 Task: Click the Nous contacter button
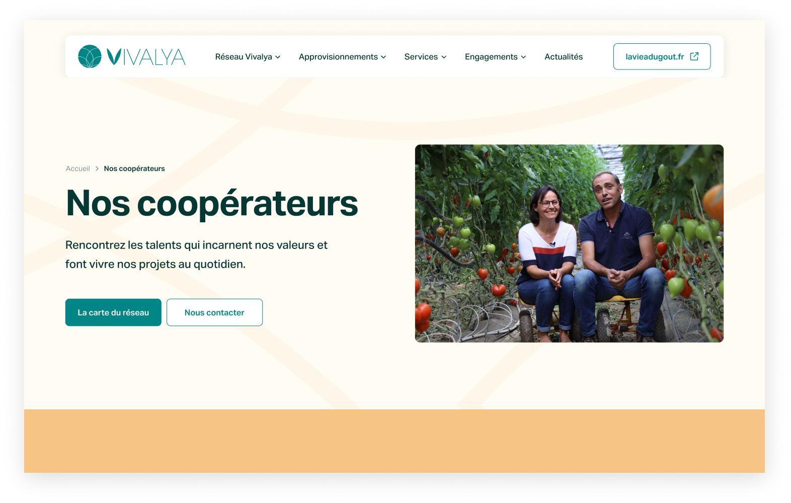[x=214, y=312]
